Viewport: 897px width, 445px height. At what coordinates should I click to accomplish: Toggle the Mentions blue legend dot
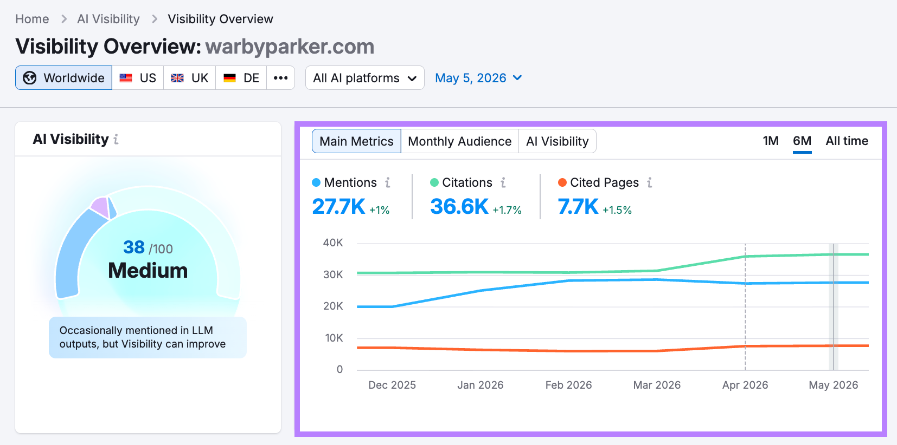click(316, 182)
